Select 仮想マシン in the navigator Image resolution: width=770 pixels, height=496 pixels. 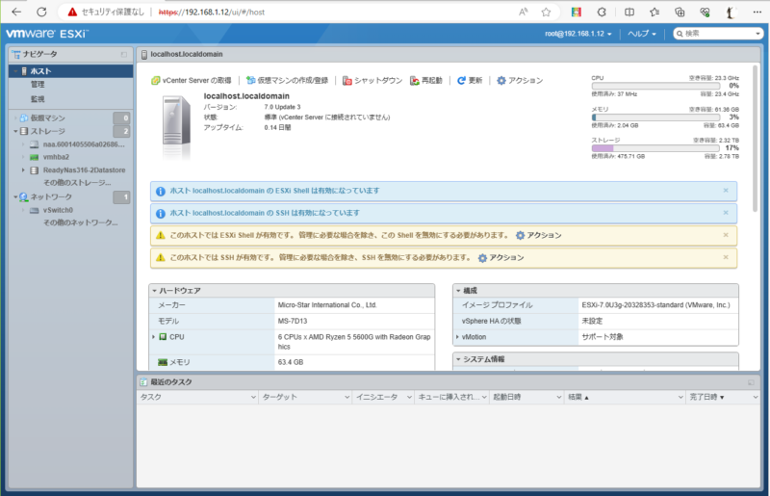pyautogui.click(x=47, y=117)
